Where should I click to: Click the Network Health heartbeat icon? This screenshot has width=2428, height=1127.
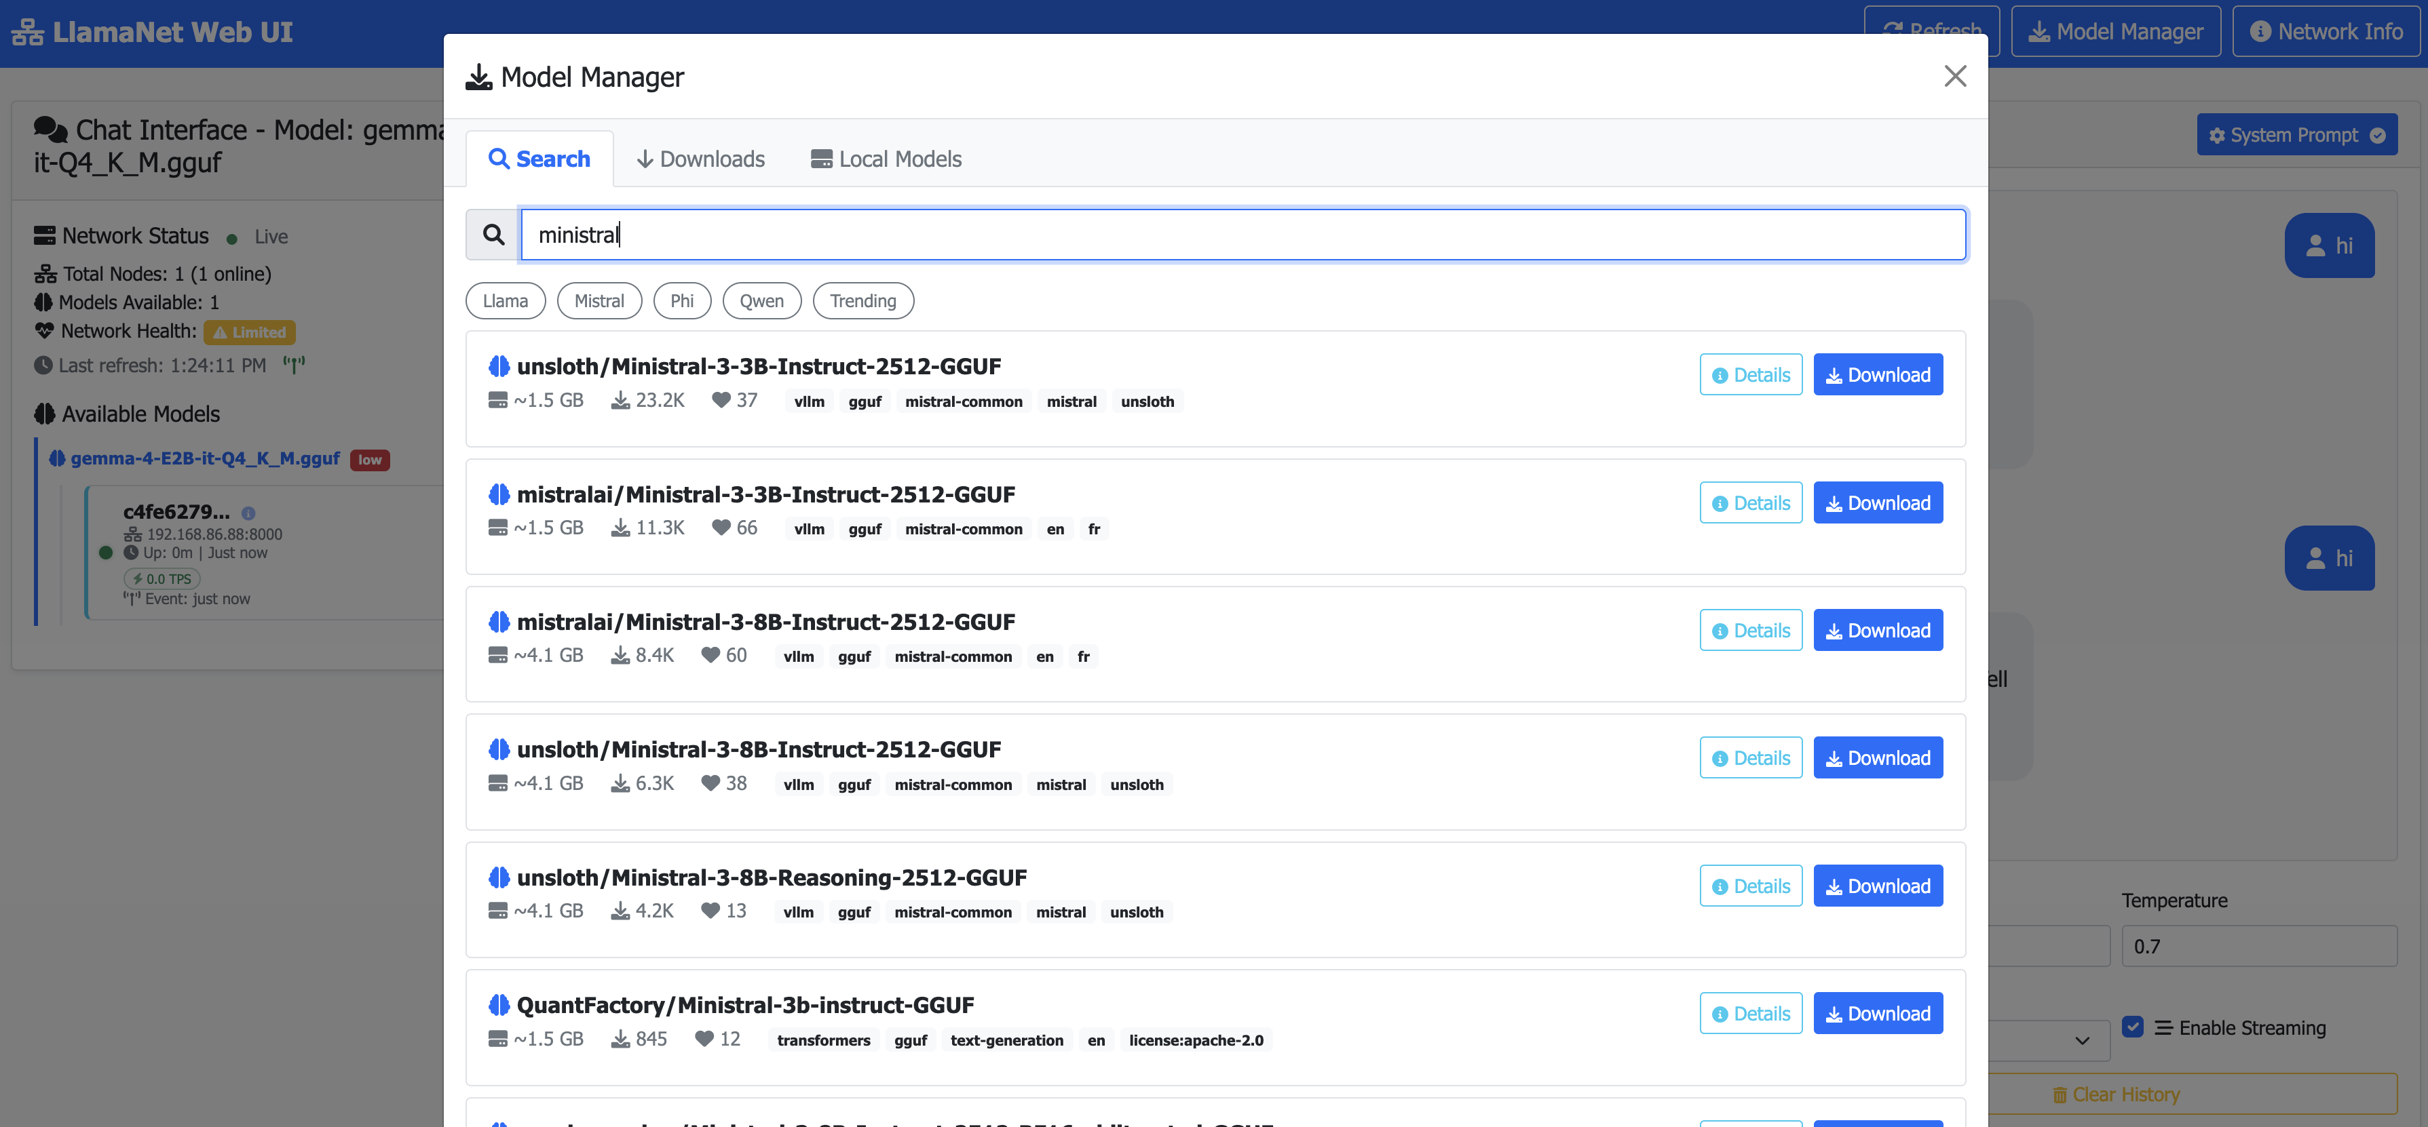(44, 332)
